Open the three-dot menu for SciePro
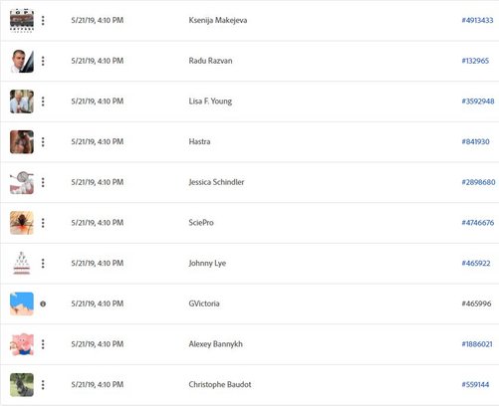This screenshot has height=406, width=499. (43, 223)
